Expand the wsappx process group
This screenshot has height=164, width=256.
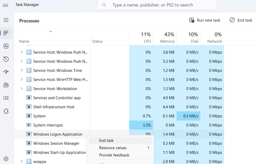pyautogui.click(x=22, y=161)
